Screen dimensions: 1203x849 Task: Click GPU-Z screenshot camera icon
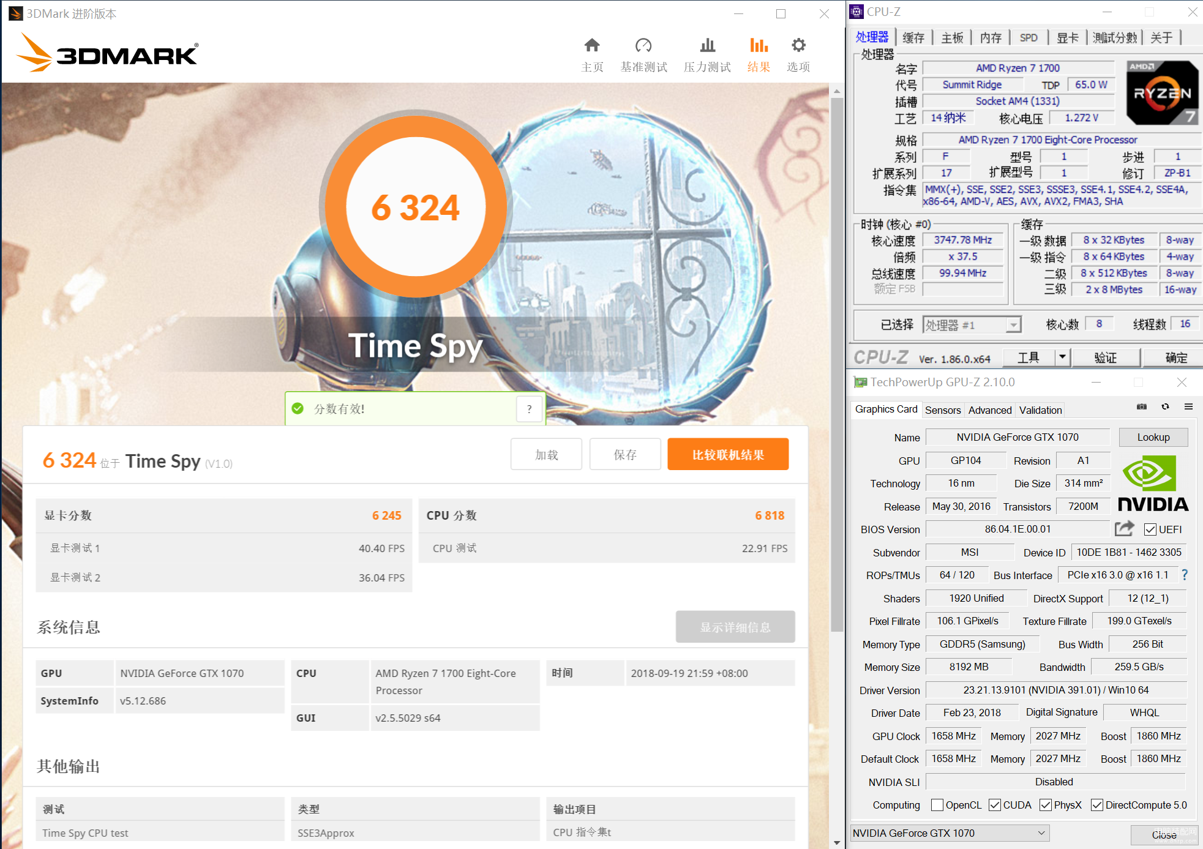(1142, 406)
